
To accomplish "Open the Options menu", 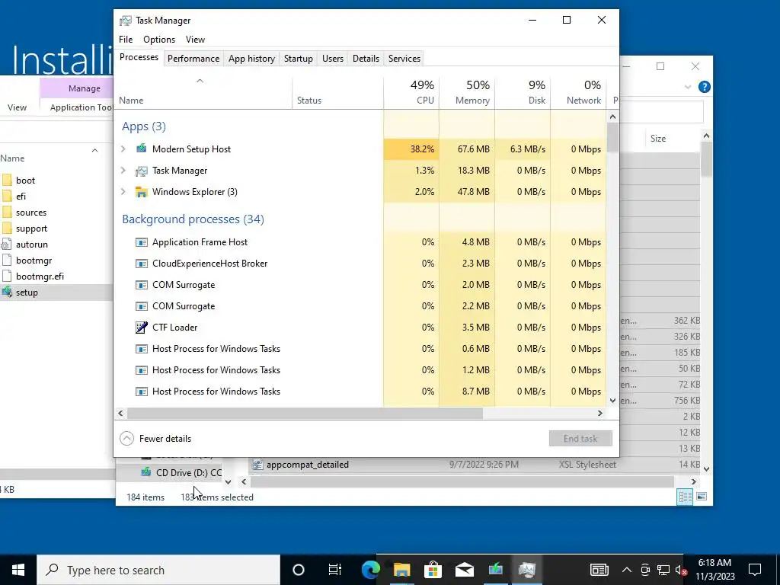I will [x=159, y=40].
